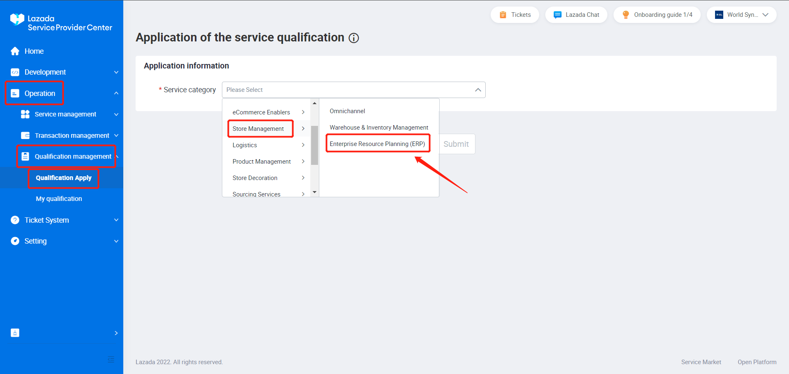Click the Transaction management wallet icon
789x374 pixels.
point(25,135)
